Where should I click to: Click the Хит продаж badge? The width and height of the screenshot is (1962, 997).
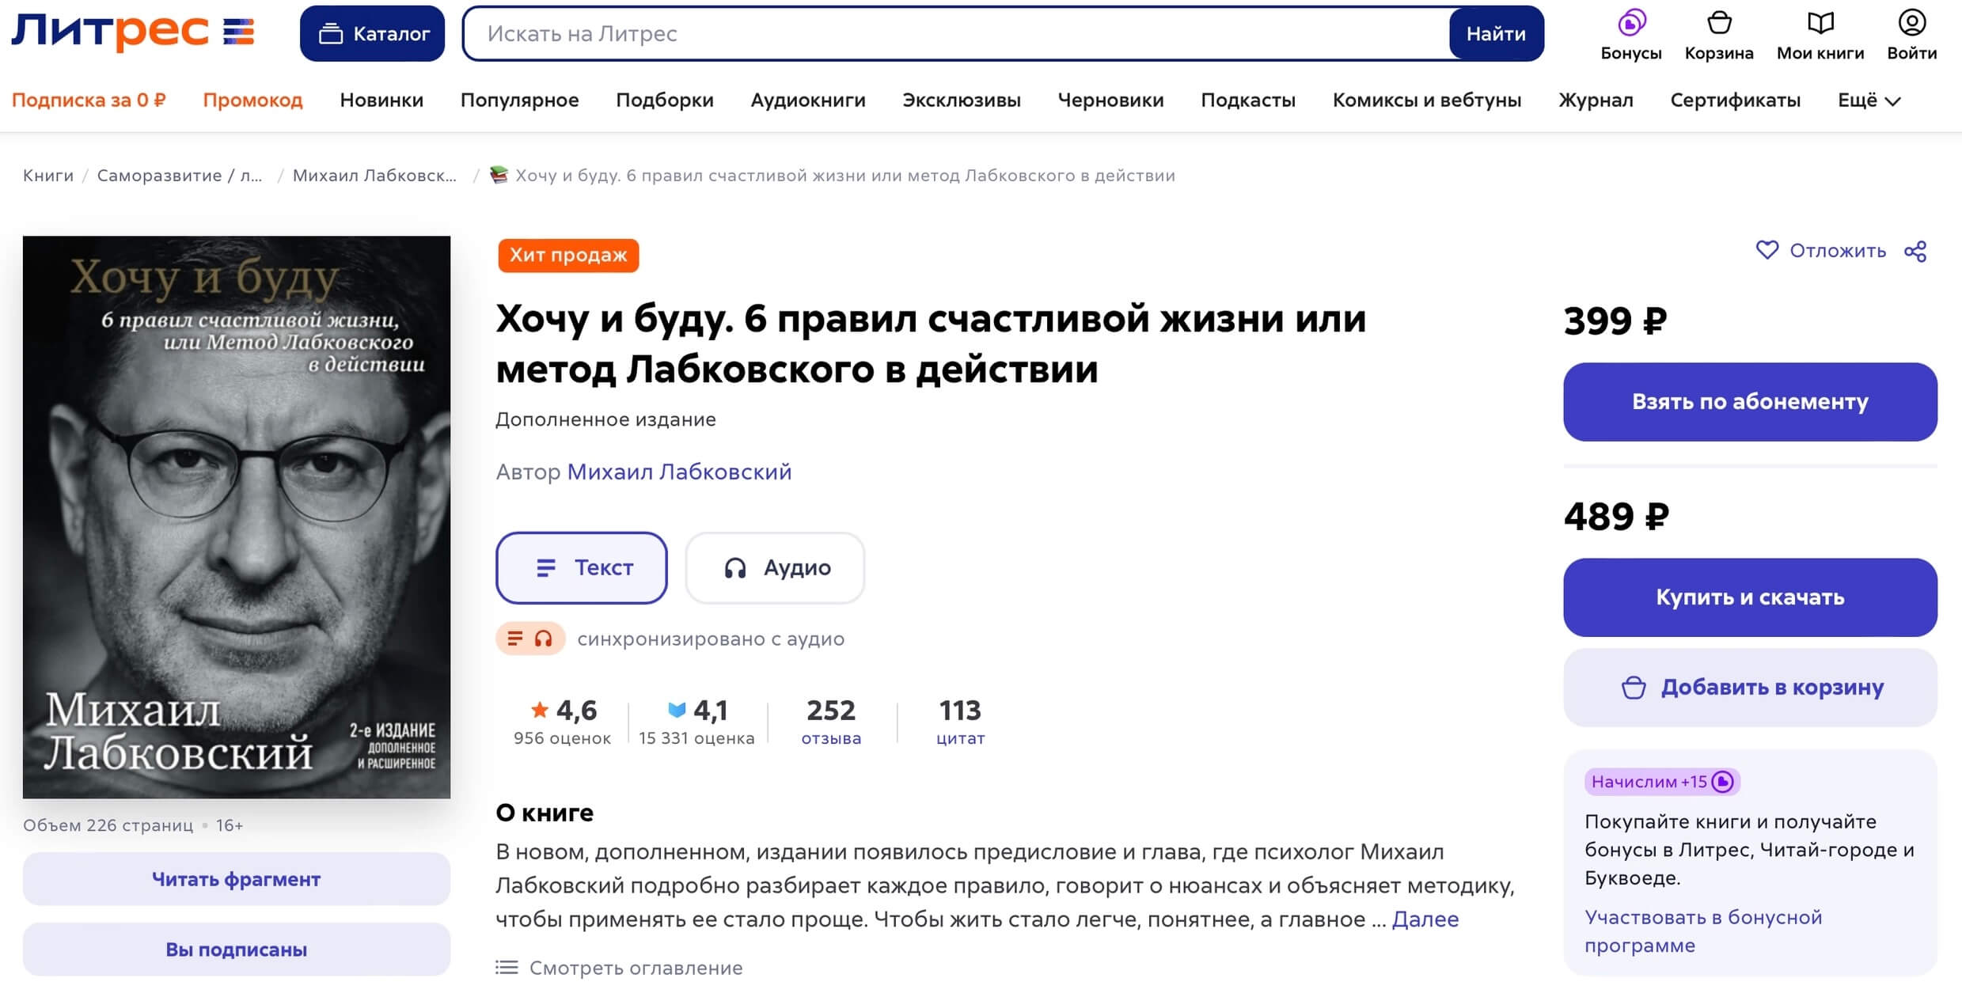[x=568, y=255]
